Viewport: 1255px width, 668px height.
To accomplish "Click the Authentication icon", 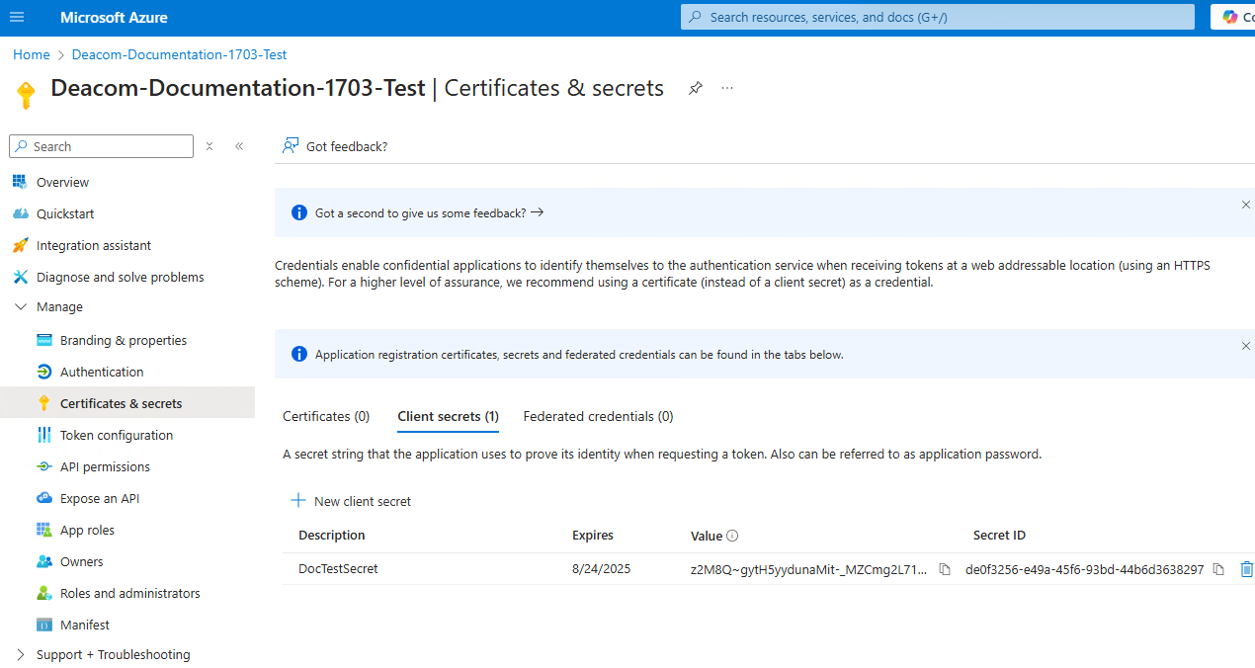I will click(x=43, y=372).
